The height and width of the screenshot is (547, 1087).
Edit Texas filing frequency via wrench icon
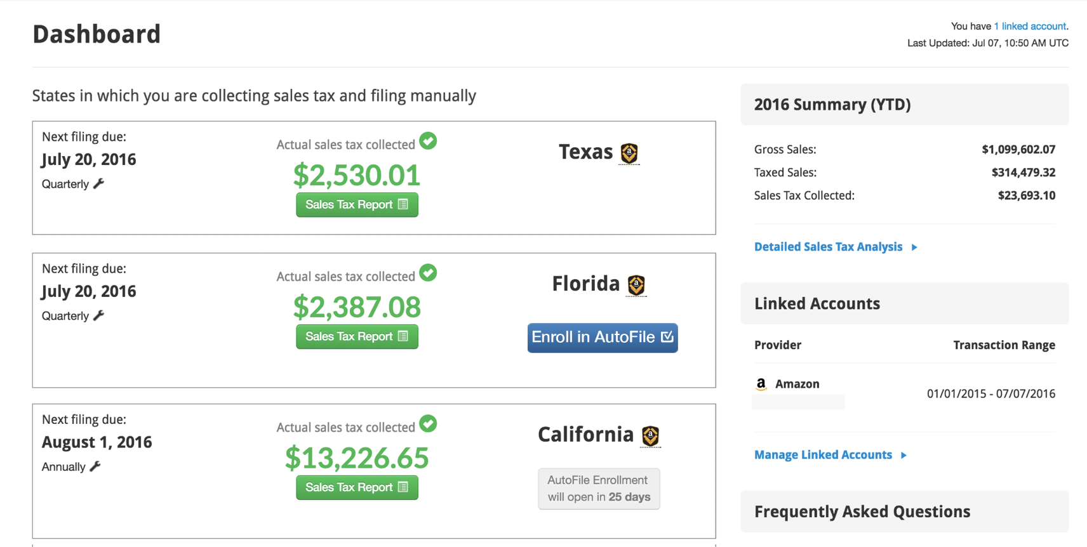pos(98,184)
